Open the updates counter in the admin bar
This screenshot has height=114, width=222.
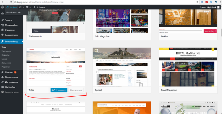(x=21, y=7)
